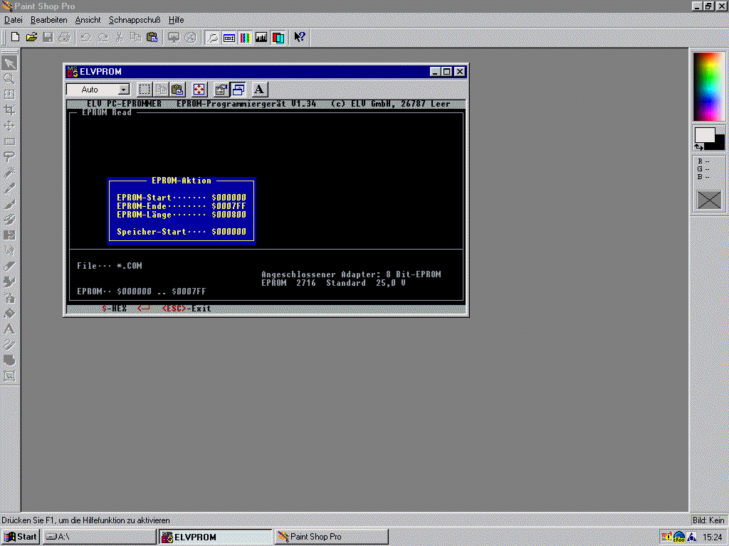This screenshot has width=729, height=546.
Task: Select the bottom tool in the tool palette
Action: (9, 375)
